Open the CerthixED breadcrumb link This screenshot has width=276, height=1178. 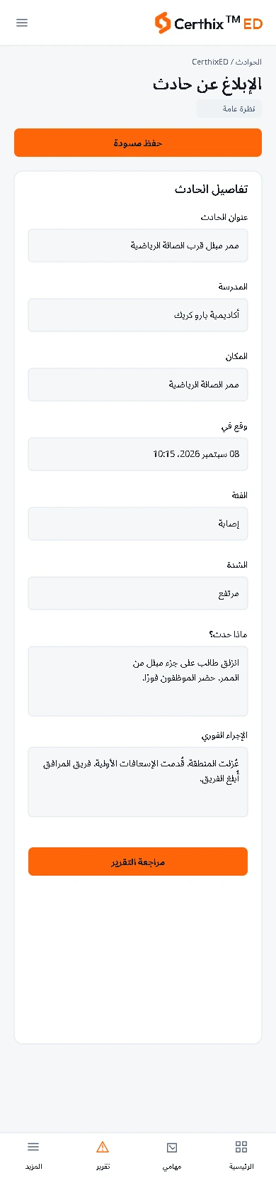[210, 62]
